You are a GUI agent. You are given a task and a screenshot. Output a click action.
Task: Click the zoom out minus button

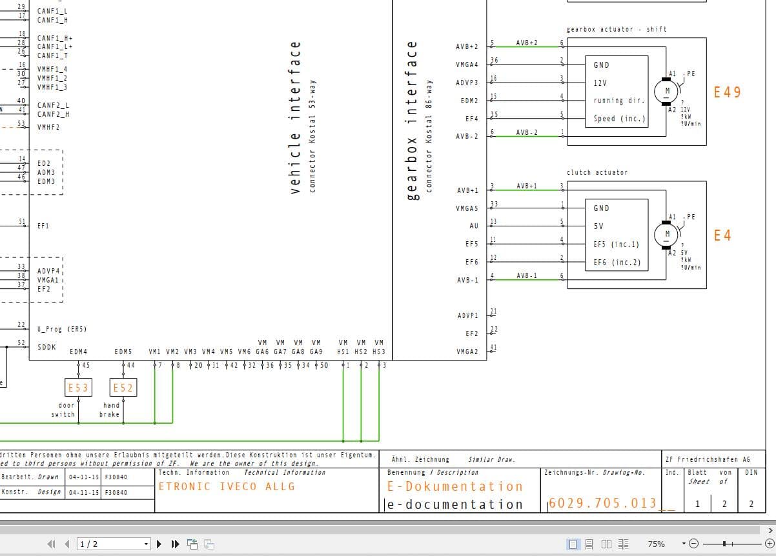pyautogui.click(x=693, y=544)
